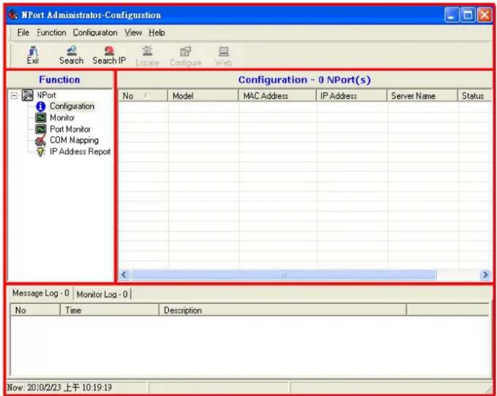Click the horizontal scrollbar left arrow
Image resolution: width=497 pixels, height=396 pixels.
[x=124, y=275]
